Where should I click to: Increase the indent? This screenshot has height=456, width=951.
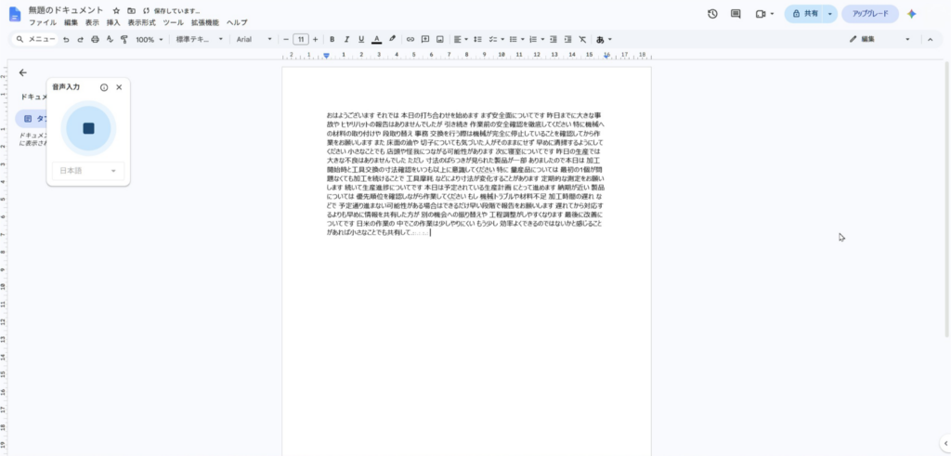[567, 39]
